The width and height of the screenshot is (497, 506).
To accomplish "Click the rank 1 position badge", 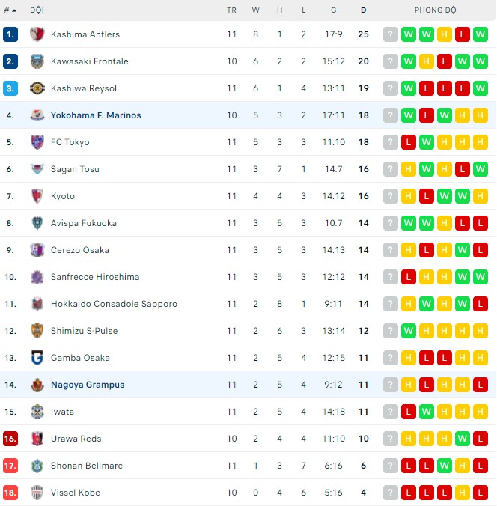I will tap(10, 34).
